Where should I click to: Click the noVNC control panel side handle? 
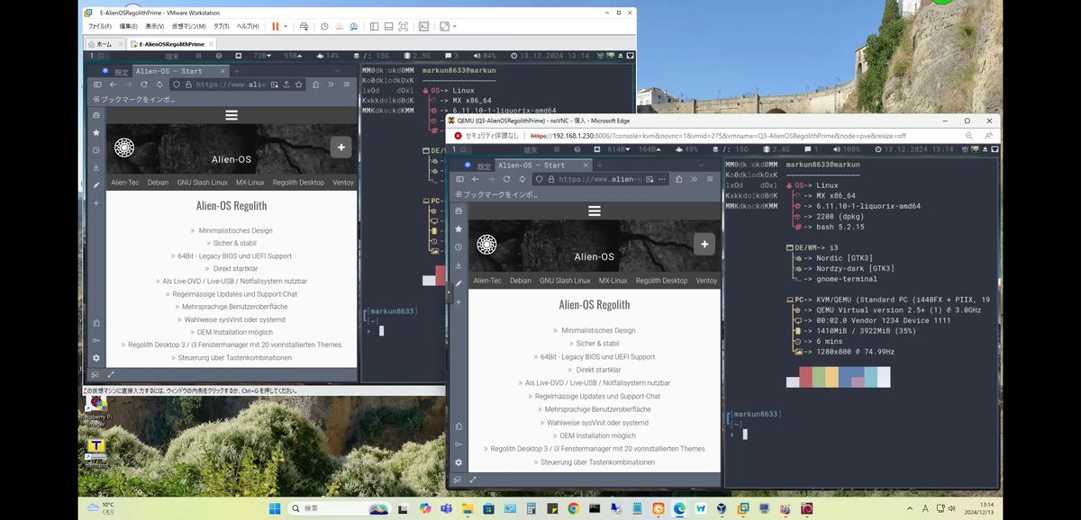(x=450, y=292)
